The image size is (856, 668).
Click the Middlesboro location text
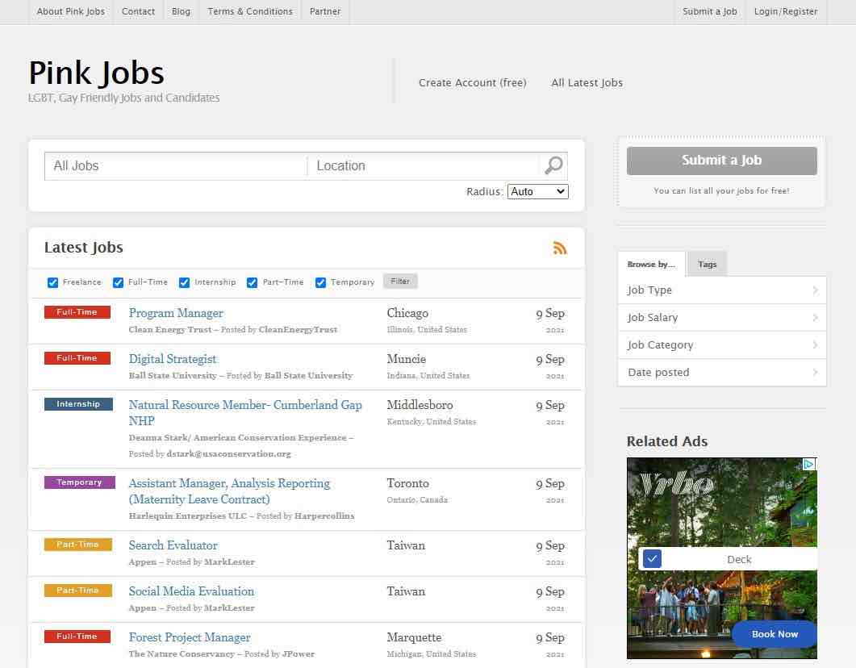(x=420, y=405)
